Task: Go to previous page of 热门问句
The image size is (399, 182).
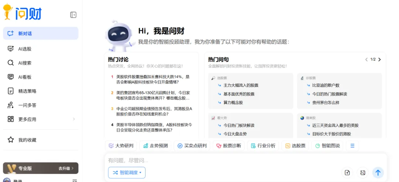Action: coord(366,59)
